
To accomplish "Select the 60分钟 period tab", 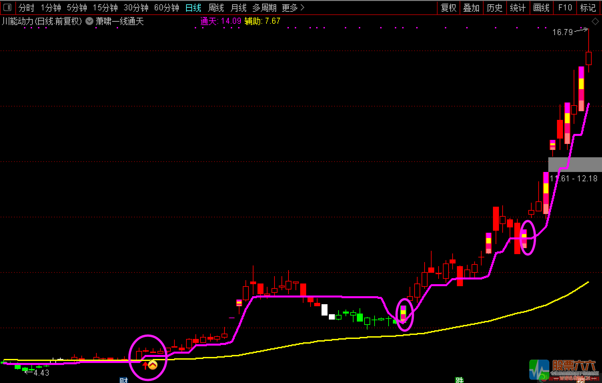I will click(x=166, y=8).
